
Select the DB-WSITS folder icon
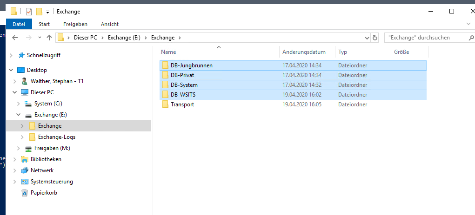coord(165,95)
